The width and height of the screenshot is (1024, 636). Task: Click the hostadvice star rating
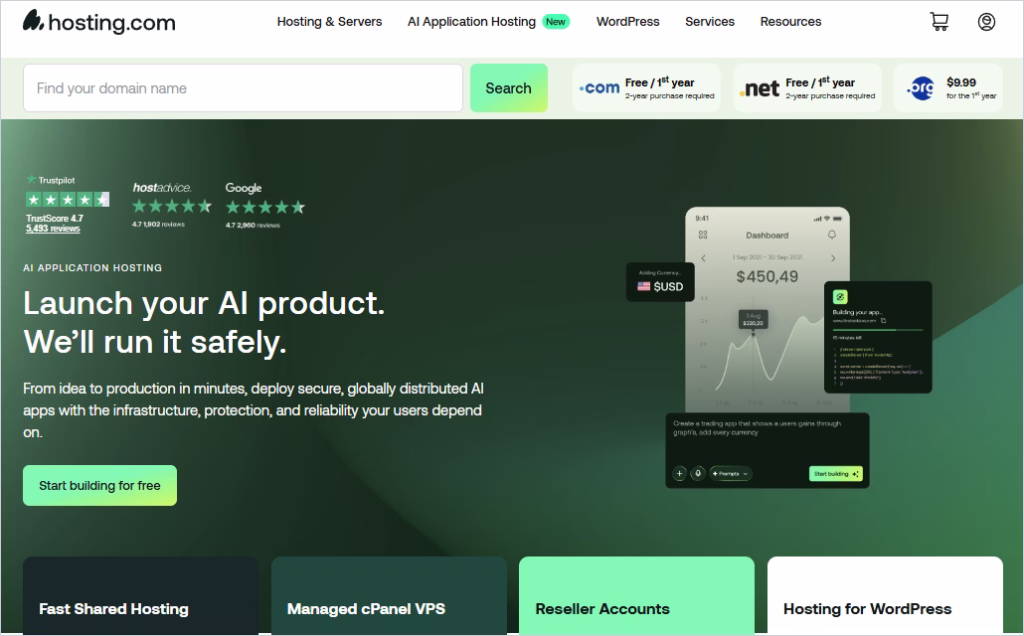tap(172, 207)
